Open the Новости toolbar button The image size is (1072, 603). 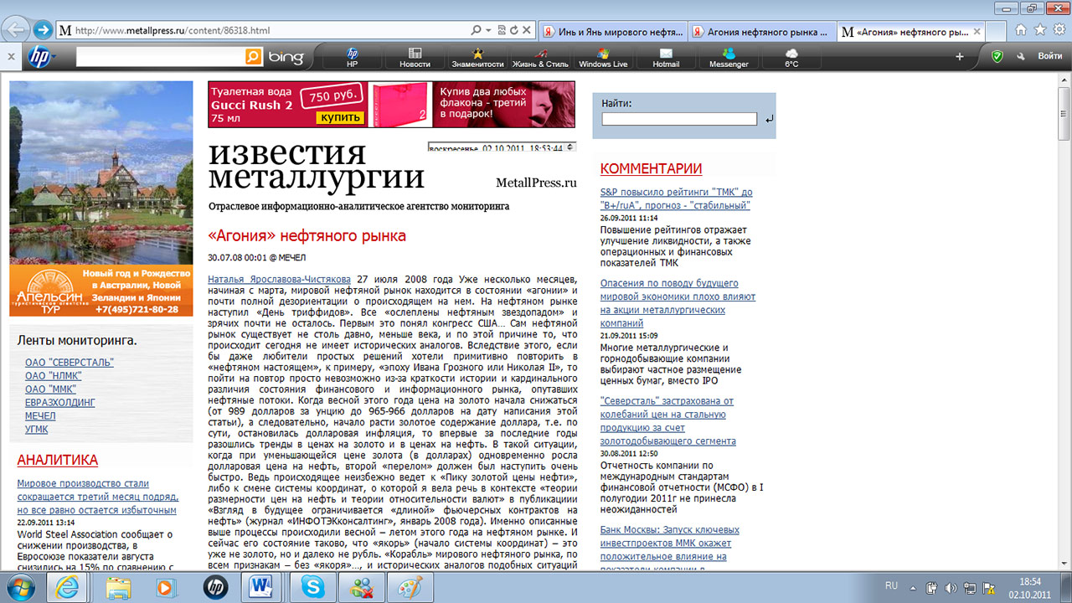[415, 57]
